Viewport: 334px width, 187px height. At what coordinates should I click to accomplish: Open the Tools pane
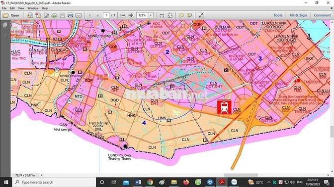(278, 15)
